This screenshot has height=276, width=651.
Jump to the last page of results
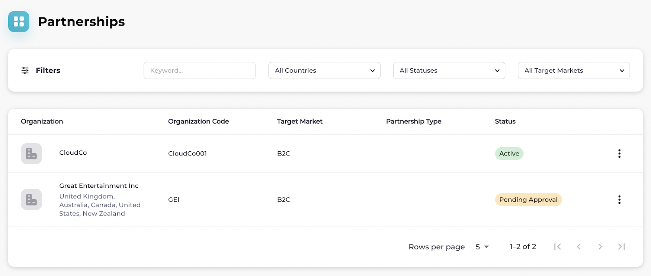(622, 247)
